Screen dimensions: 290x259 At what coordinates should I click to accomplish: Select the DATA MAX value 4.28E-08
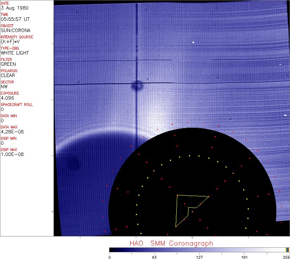[12, 132]
